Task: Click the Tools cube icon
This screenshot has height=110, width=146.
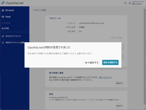Action: point(3,17)
